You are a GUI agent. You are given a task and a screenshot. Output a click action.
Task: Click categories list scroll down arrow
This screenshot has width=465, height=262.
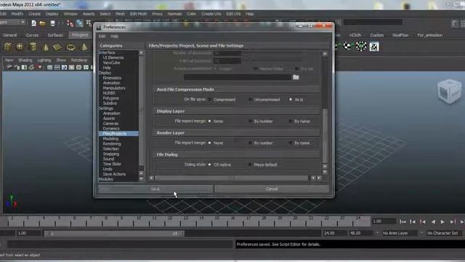coord(141,179)
